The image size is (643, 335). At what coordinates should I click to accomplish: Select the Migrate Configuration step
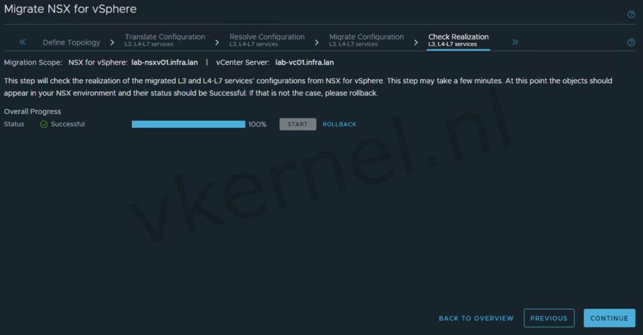pos(366,40)
